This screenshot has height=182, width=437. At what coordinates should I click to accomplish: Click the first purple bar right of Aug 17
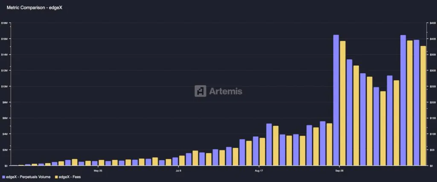[269, 144]
